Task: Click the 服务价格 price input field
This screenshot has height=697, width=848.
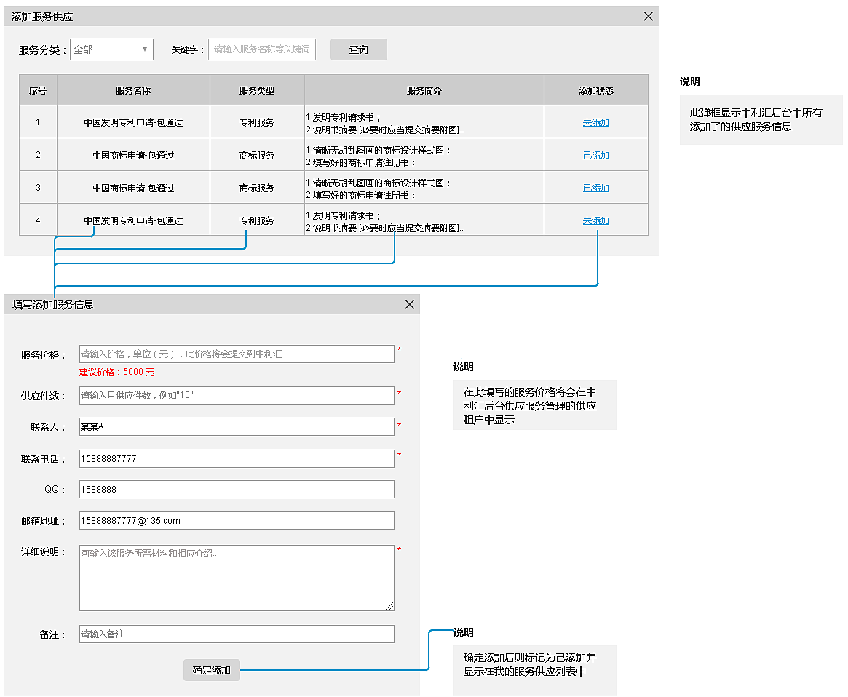Action: (237, 353)
